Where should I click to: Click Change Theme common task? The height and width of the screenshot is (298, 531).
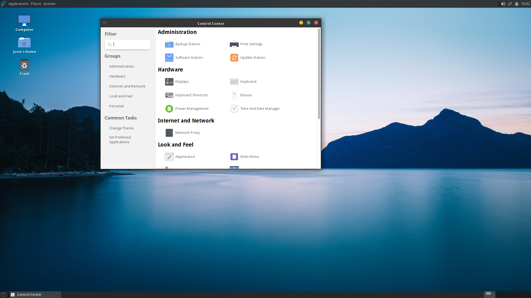121,128
